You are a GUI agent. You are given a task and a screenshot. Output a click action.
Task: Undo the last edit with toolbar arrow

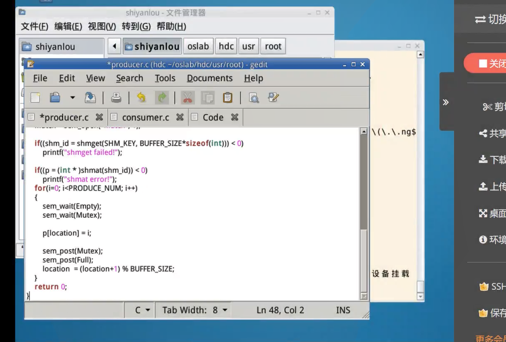coord(141,98)
